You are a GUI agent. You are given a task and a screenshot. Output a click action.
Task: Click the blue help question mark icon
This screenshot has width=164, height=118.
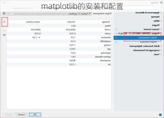[x=160, y=115]
